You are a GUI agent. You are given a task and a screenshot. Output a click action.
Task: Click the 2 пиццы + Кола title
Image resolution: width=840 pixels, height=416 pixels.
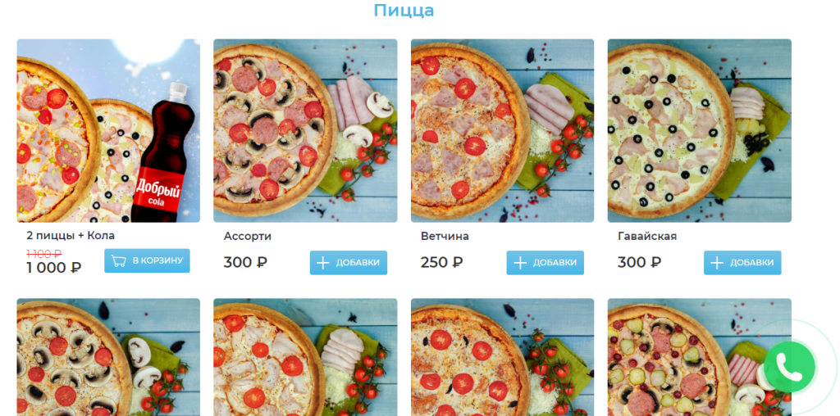point(71,235)
